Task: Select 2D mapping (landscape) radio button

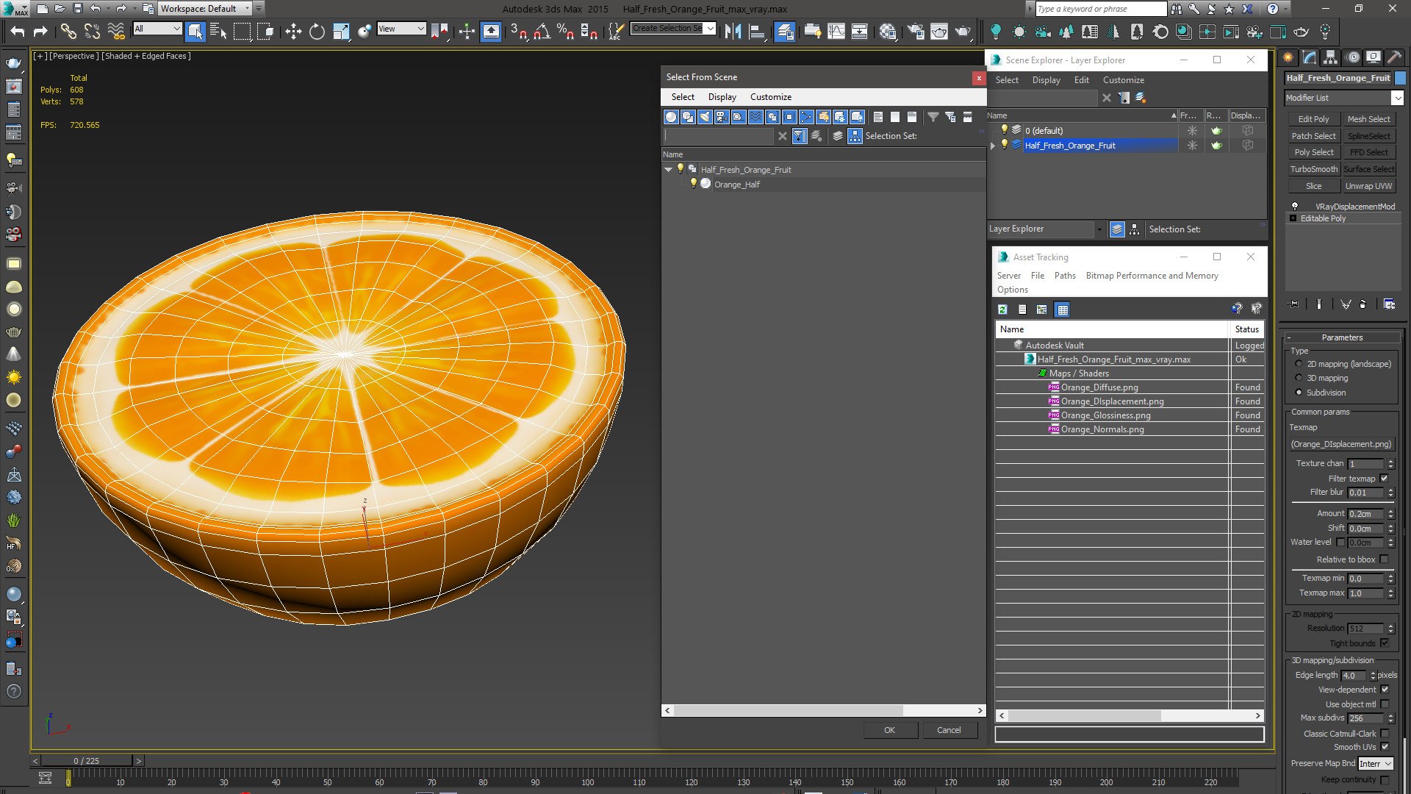Action: (1299, 364)
